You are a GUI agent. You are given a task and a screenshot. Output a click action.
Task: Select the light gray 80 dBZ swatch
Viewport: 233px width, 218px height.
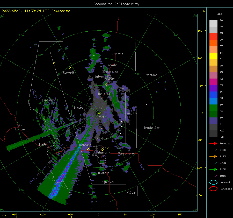point(213,23)
